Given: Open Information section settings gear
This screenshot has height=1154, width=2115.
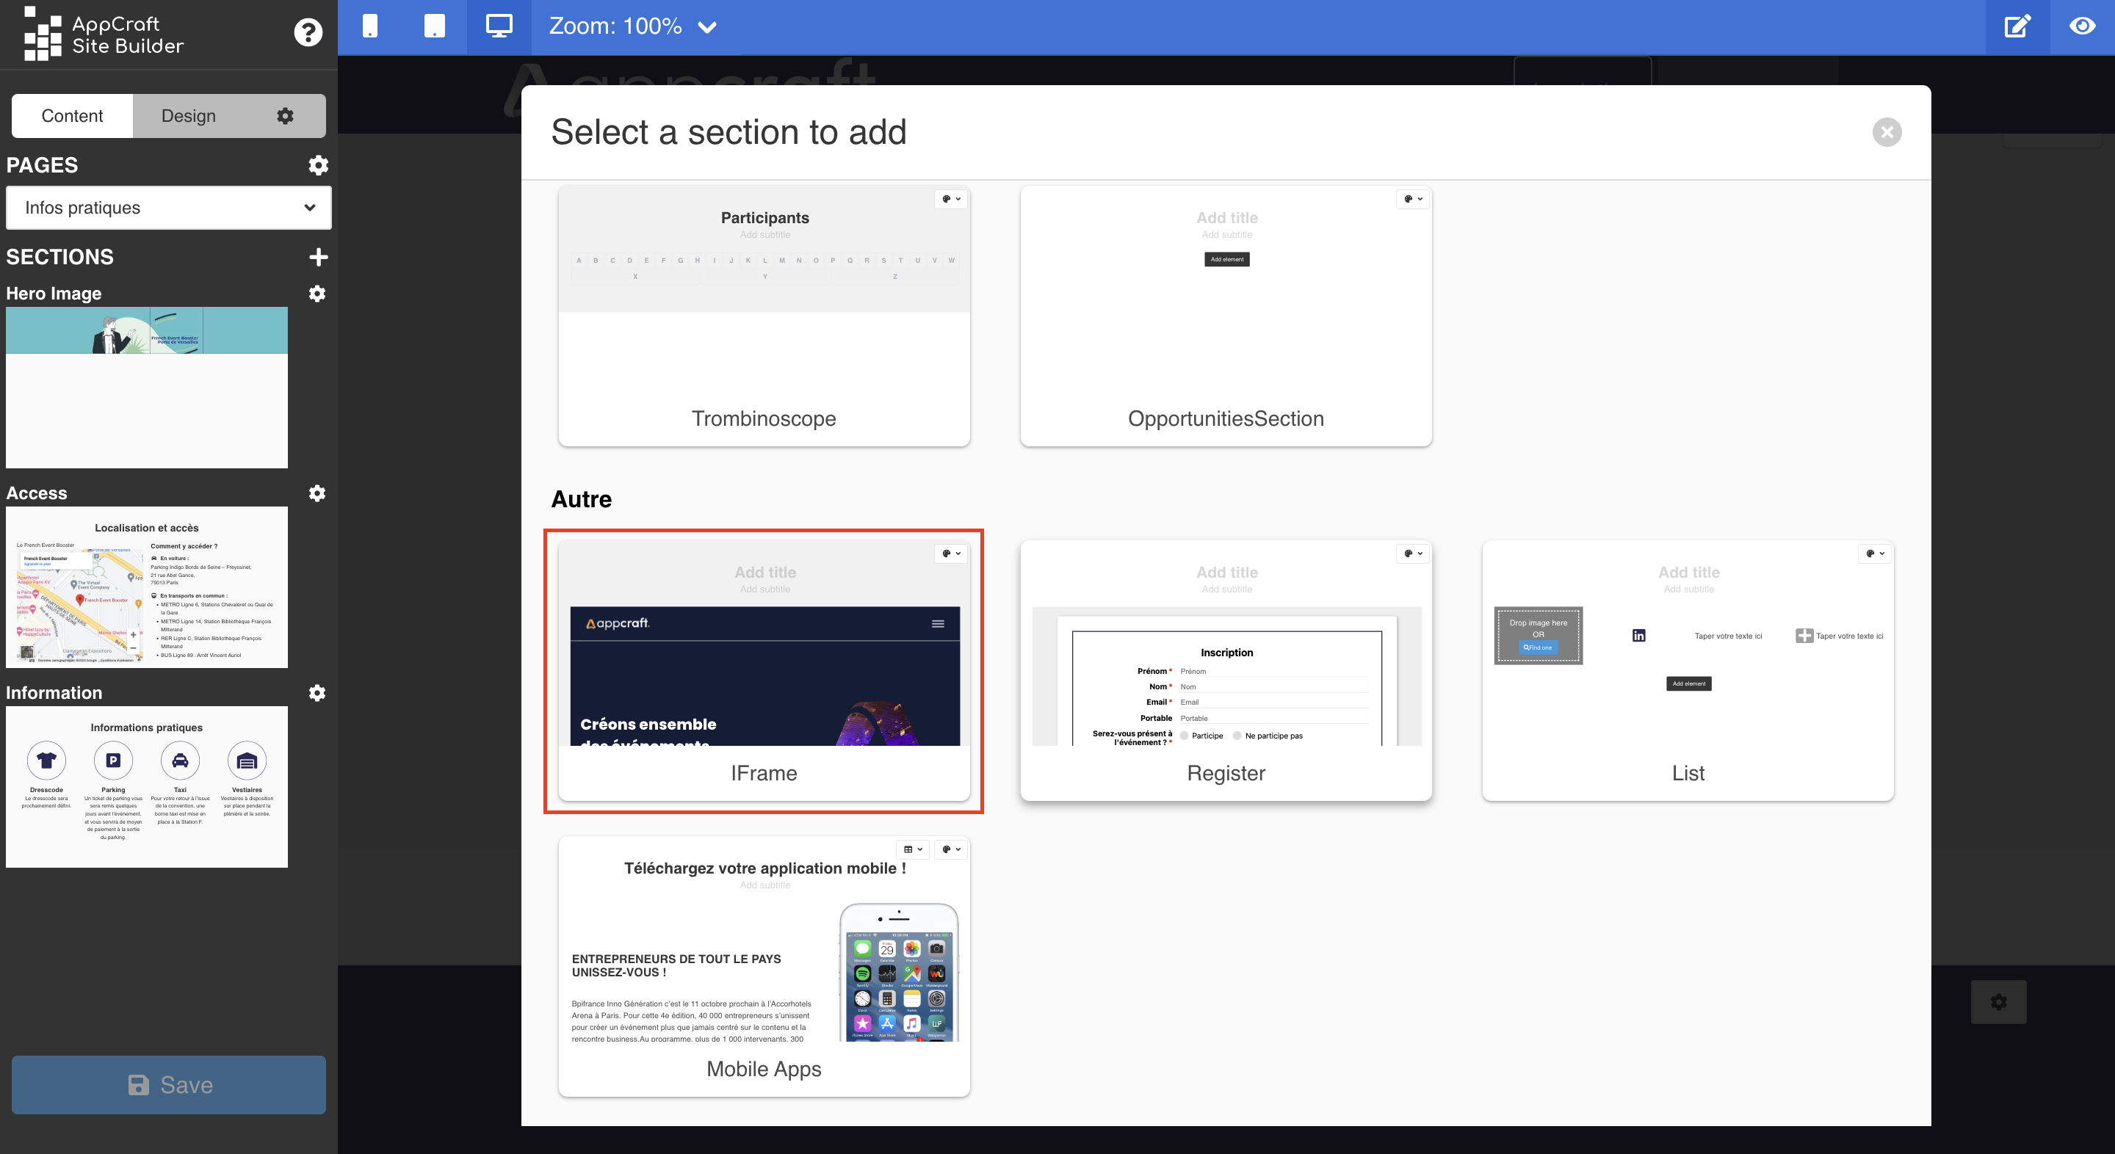Looking at the screenshot, I should click(317, 693).
